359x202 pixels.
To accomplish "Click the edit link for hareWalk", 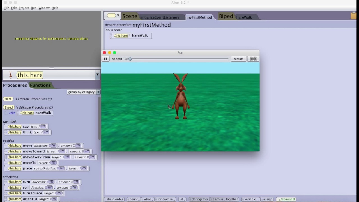I will point(12,113).
